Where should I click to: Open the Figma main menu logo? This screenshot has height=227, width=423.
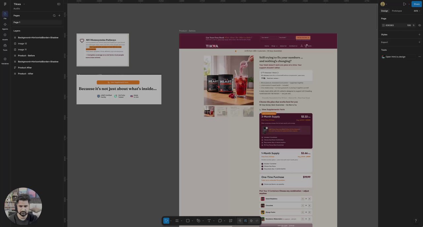pyautogui.click(x=5, y=4)
